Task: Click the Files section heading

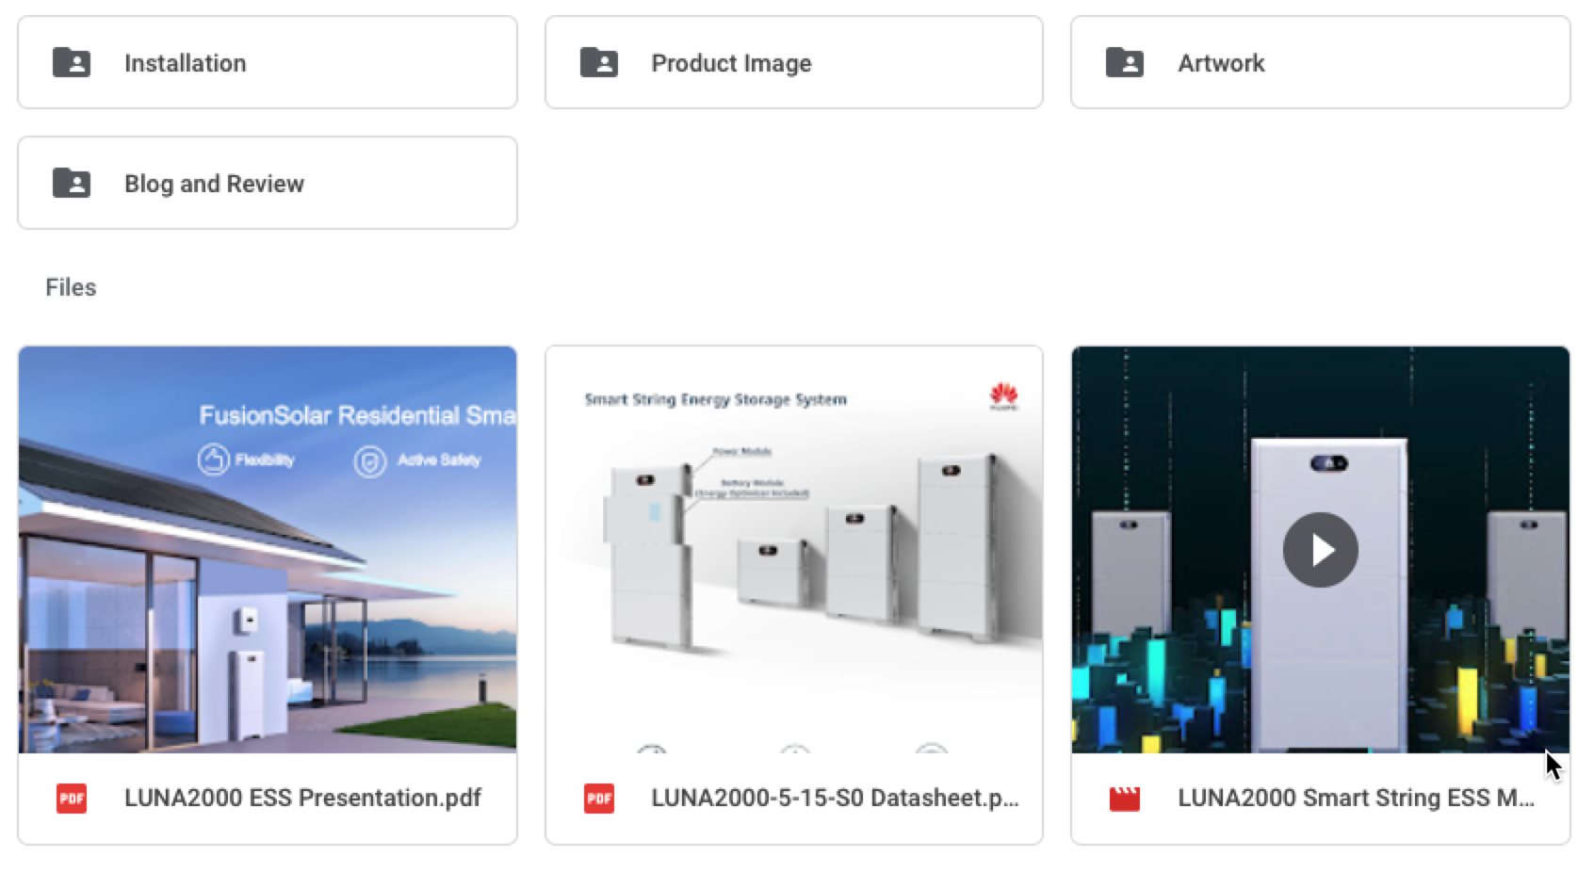Action: (71, 287)
